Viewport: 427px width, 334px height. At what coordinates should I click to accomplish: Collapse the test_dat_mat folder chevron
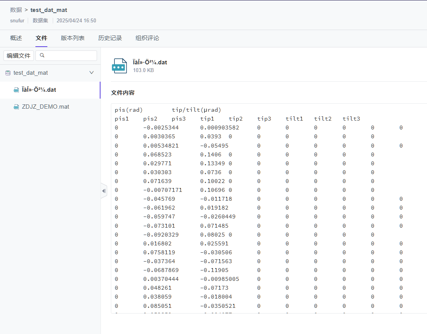point(92,72)
